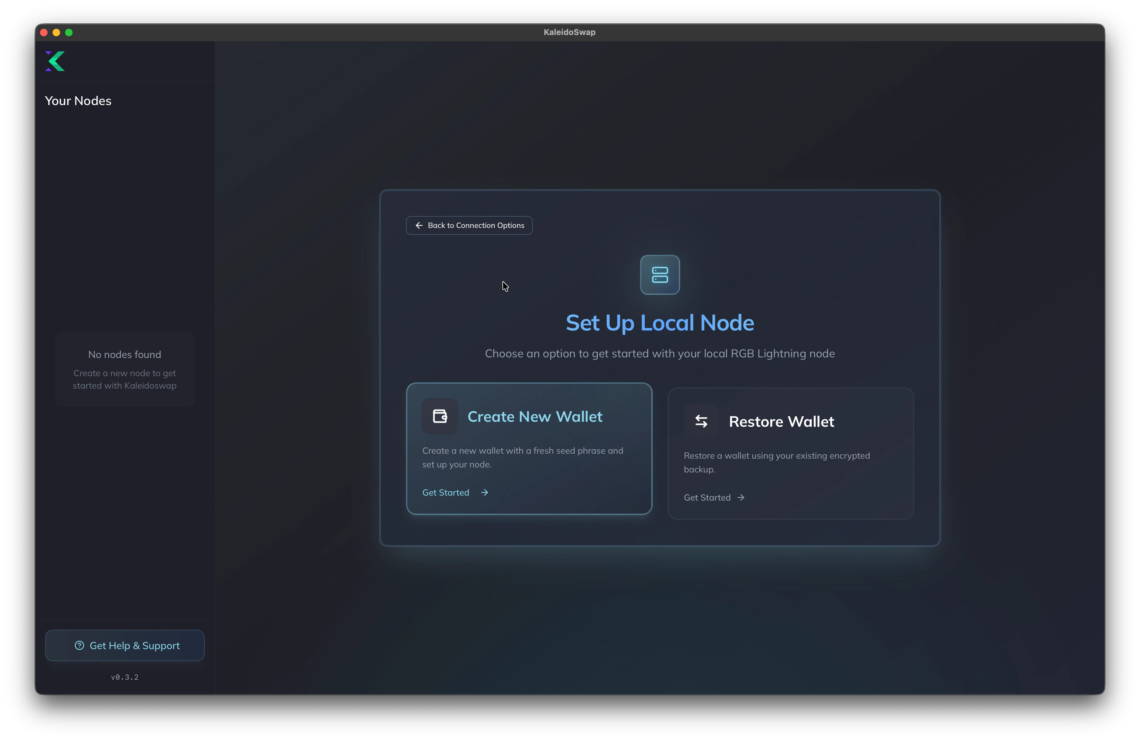Viewport: 1140px width, 741px height.
Task: Click the help question mark icon
Action: (79, 645)
